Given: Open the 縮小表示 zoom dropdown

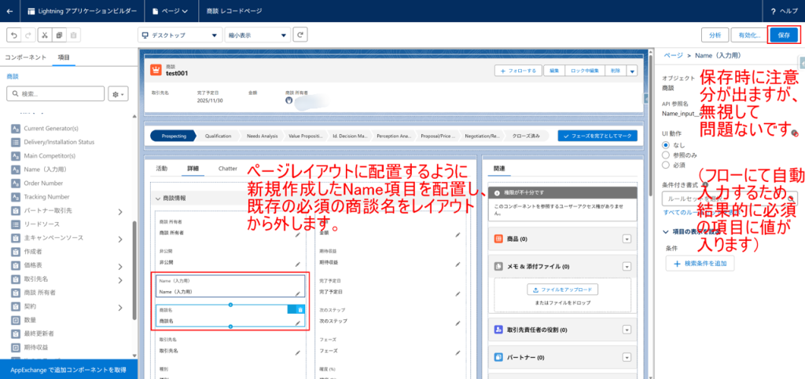Looking at the screenshot, I should [258, 35].
